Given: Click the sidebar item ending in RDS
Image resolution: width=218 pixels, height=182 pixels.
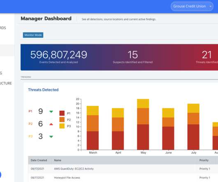Looking at the screenshot, I should [3, 28].
